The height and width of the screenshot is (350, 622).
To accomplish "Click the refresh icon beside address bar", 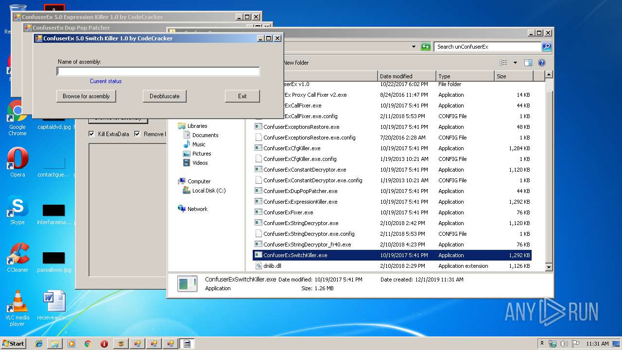I will point(426,47).
